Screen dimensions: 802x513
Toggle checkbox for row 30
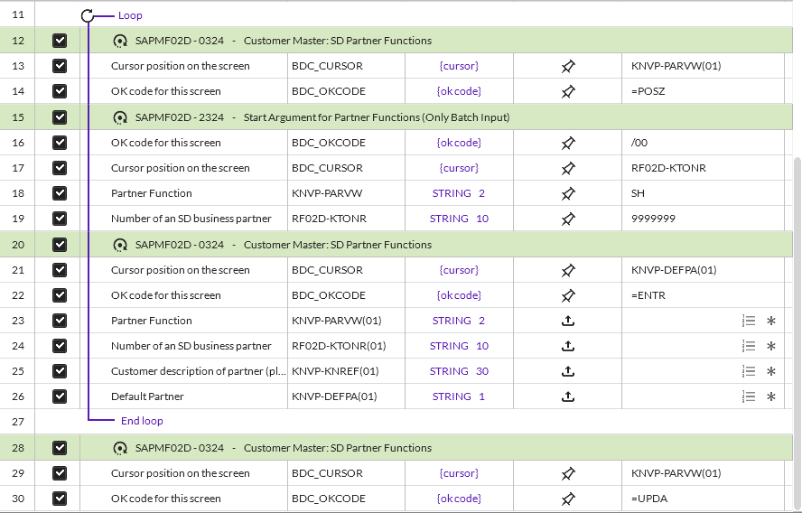(60, 499)
